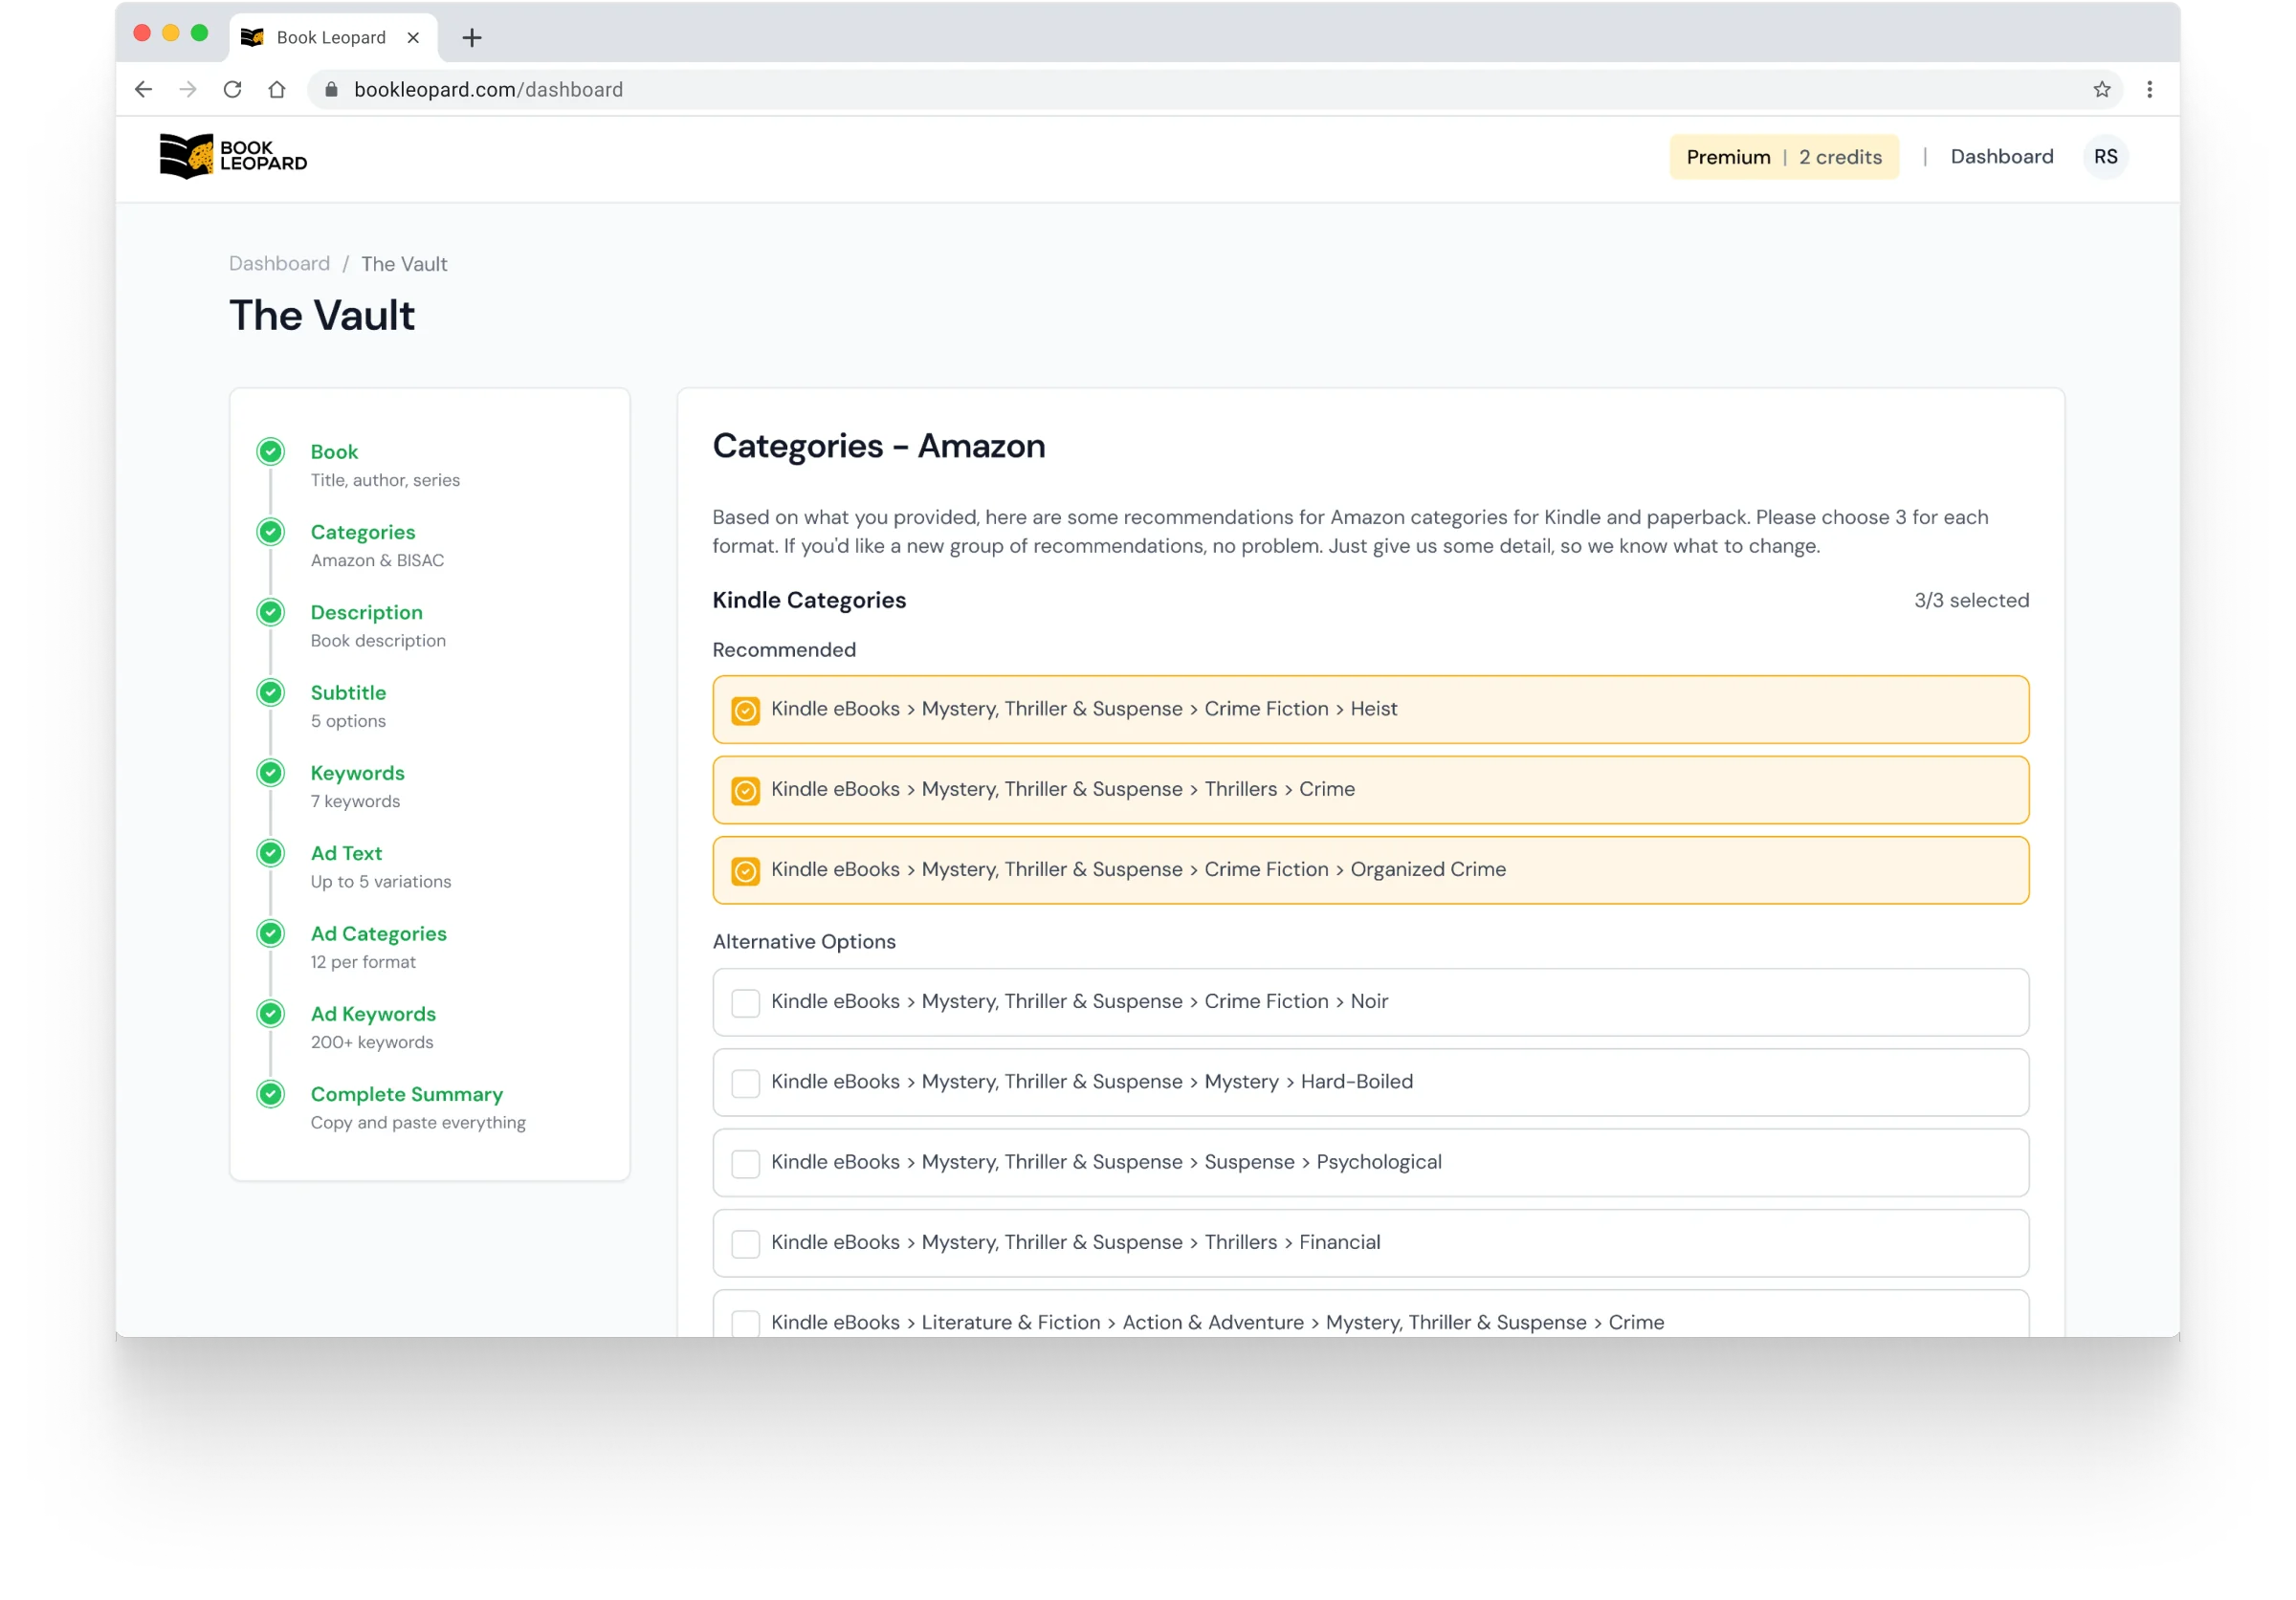2296x1600 pixels.
Task: Select the Book Leopard browser tab
Action: pyautogui.click(x=333, y=38)
